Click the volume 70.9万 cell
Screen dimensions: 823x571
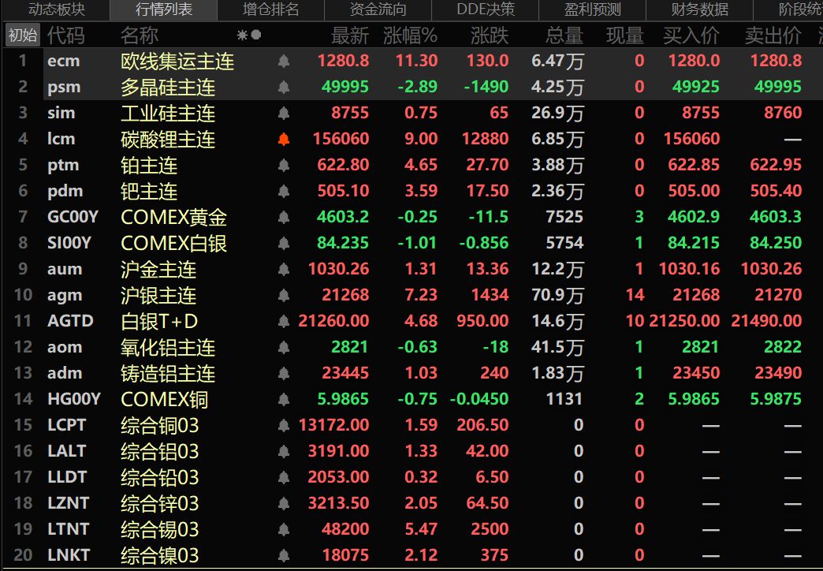click(x=557, y=295)
